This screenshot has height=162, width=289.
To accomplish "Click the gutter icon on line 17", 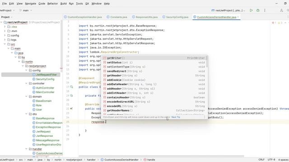I will (71, 87).
